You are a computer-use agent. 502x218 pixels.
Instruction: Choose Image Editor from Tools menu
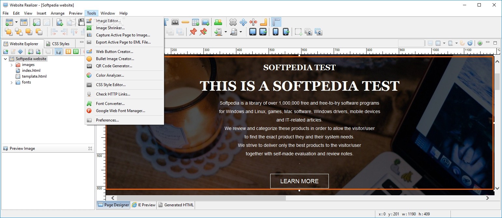(x=124, y=21)
